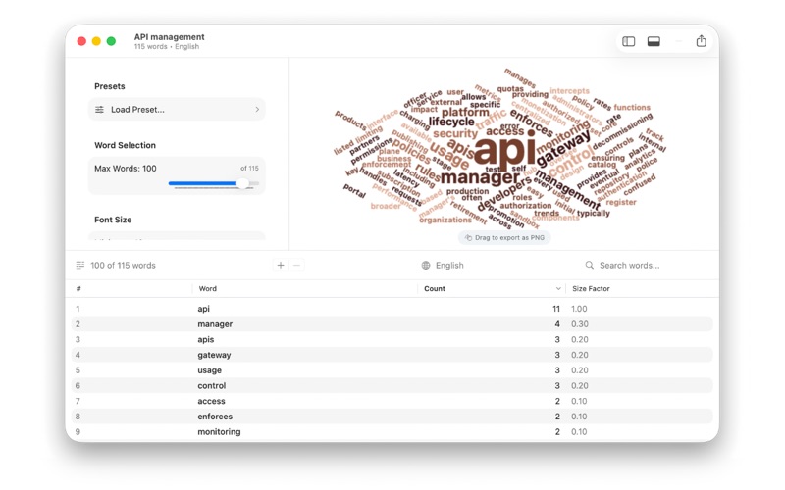
Task: Click the 'lifecycle' word in the cloud
Action: 451,122
